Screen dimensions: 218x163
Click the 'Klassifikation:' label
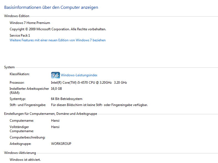pyautogui.click(x=20, y=74)
